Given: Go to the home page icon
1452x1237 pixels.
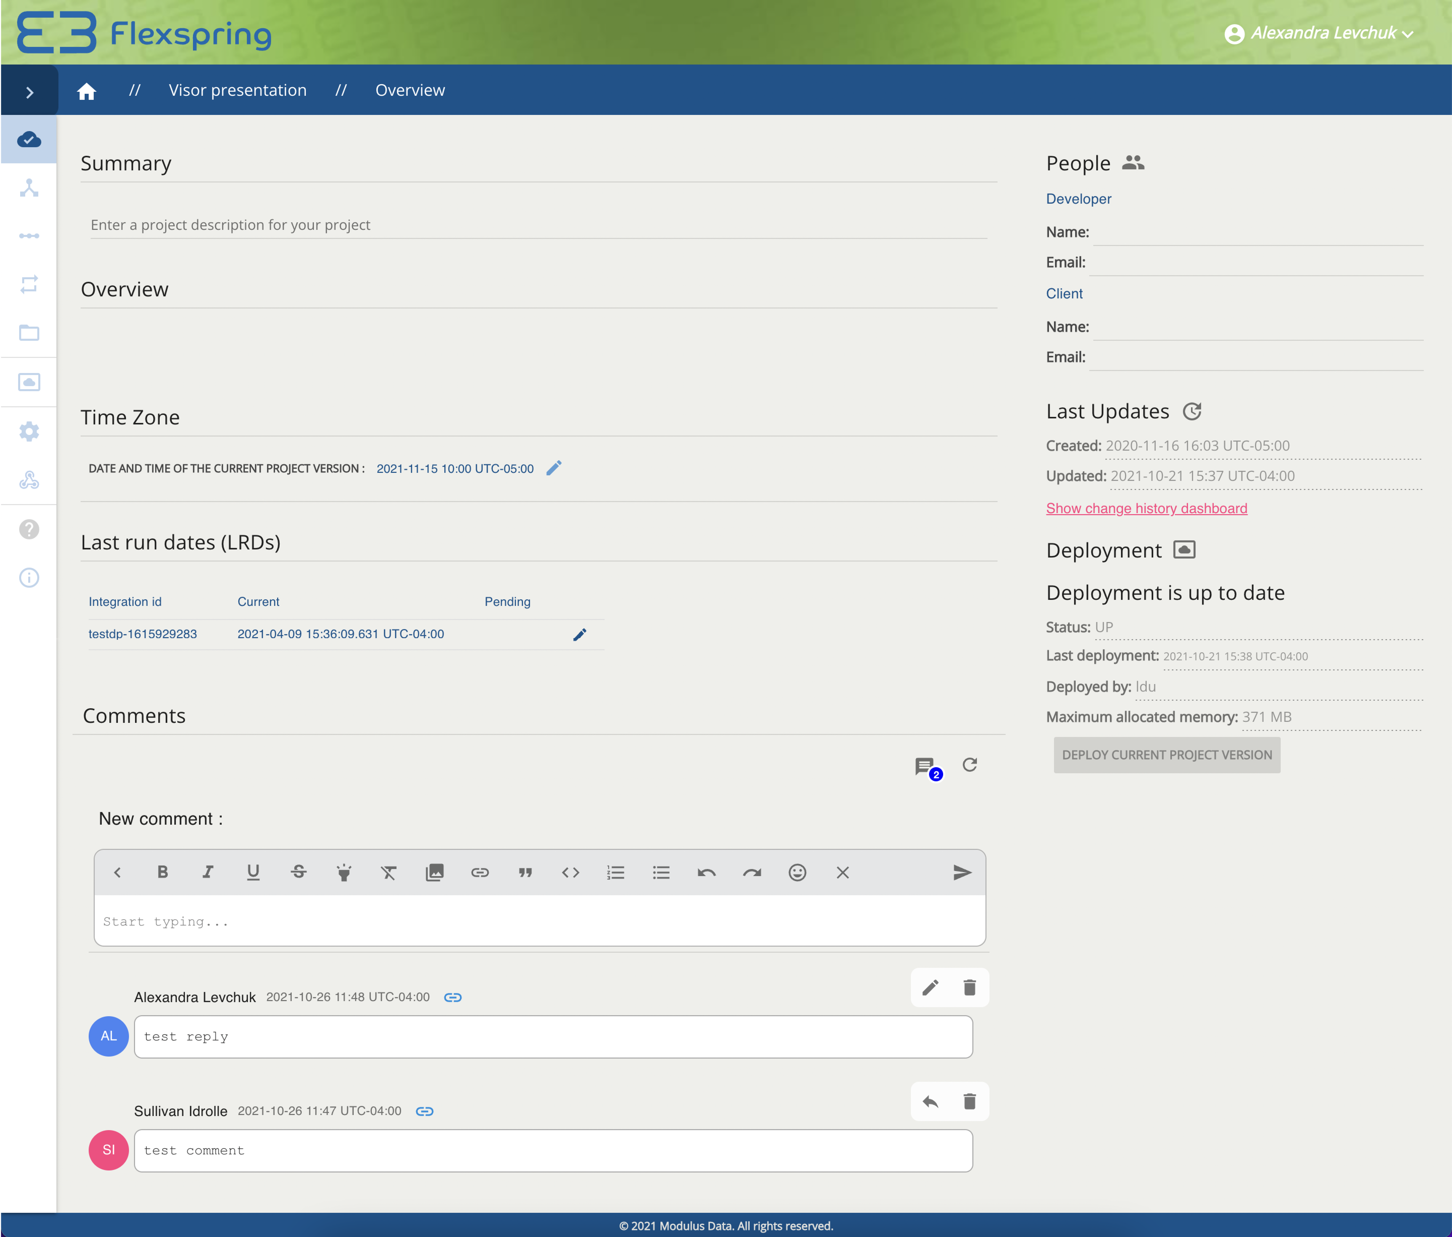Looking at the screenshot, I should tap(86, 91).
